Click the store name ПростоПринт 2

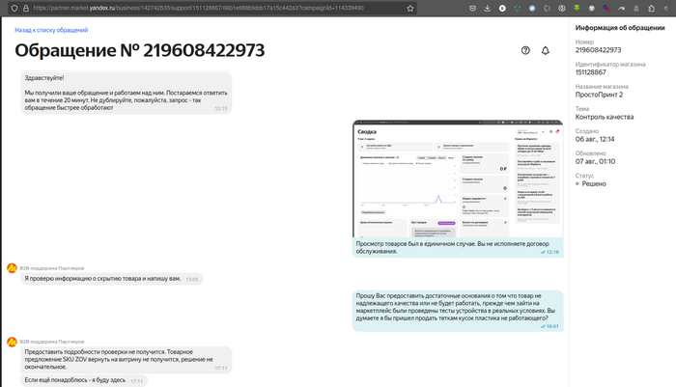[x=599, y=95]
